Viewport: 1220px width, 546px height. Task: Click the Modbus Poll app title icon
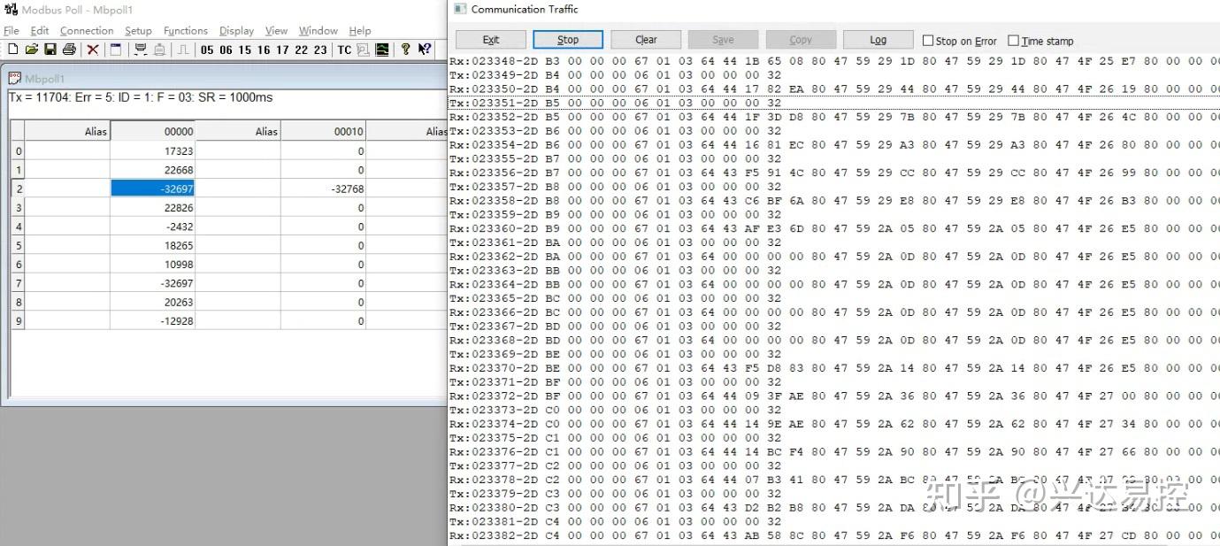click(x=11, y=10)
